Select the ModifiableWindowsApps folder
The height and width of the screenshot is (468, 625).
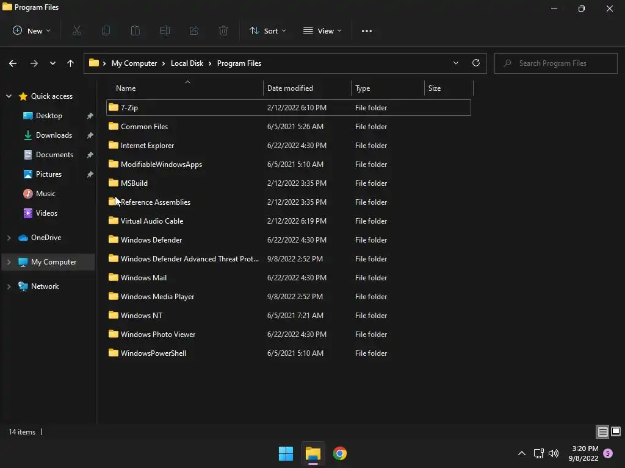(289, 165)
